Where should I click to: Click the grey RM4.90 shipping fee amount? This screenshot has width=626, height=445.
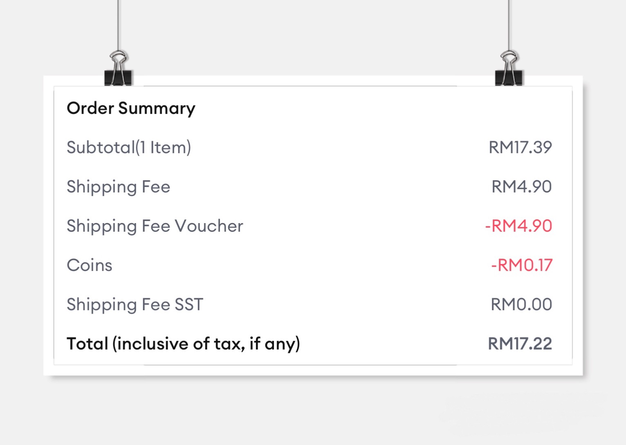[521, 187]
